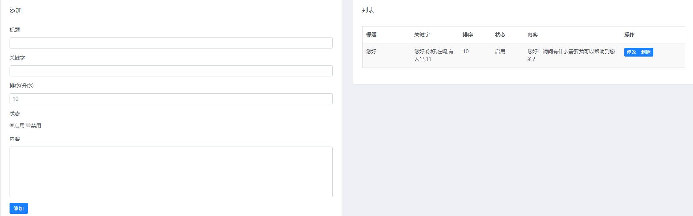Click the 内容 column header in table
693x216 pixels.
pyautogui.click(x=533, y=35)
